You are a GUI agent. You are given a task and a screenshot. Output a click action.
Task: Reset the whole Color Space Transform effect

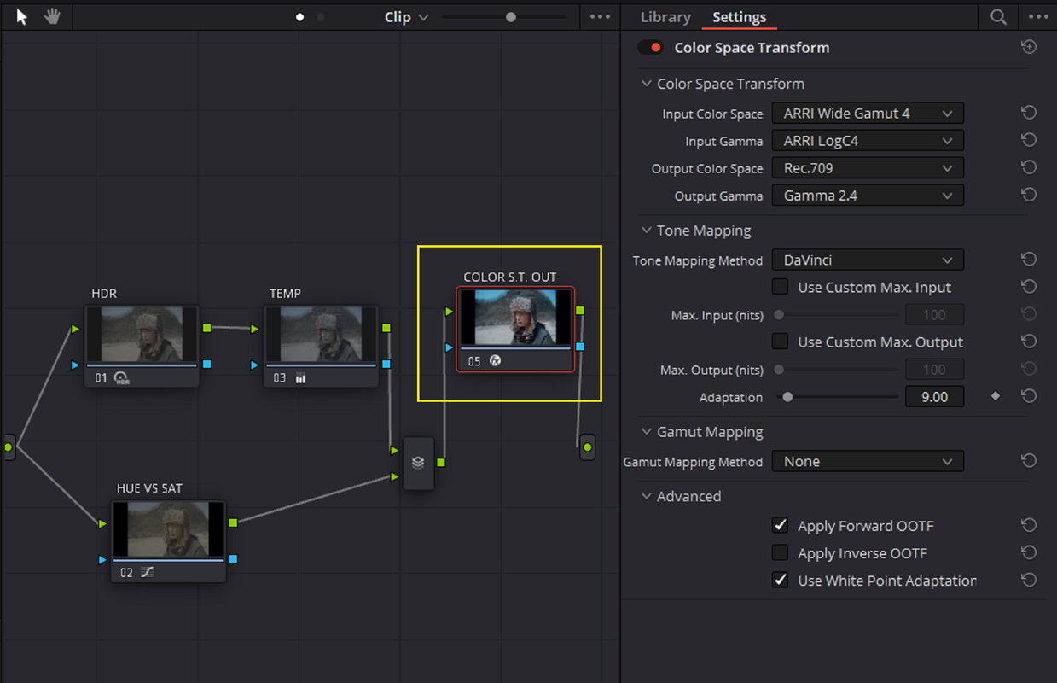[x=1029, y=47]
